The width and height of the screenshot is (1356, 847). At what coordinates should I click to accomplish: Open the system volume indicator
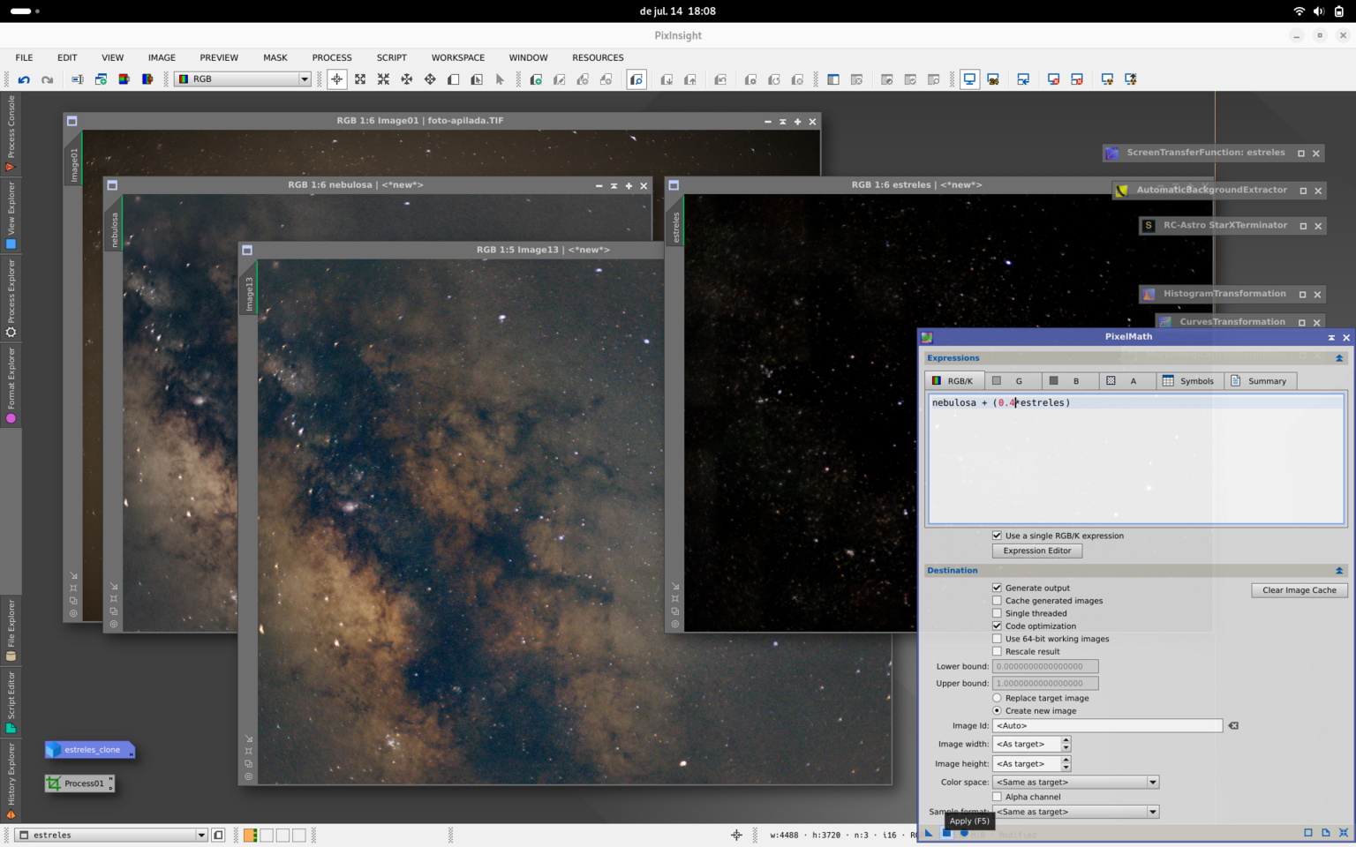pos(1318,11)
